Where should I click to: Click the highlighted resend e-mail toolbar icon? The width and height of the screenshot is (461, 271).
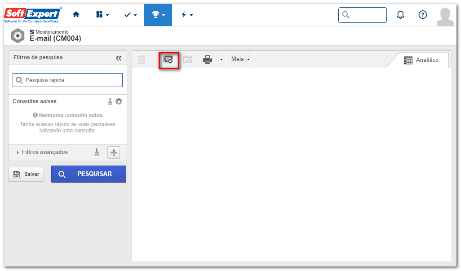click(x=168, y=60)
